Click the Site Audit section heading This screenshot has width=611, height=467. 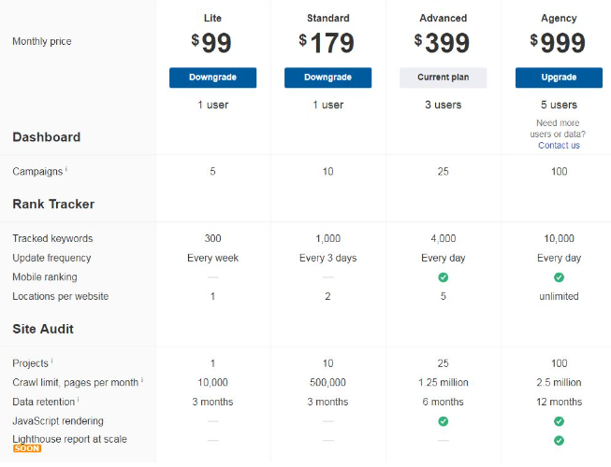point(43,329)
